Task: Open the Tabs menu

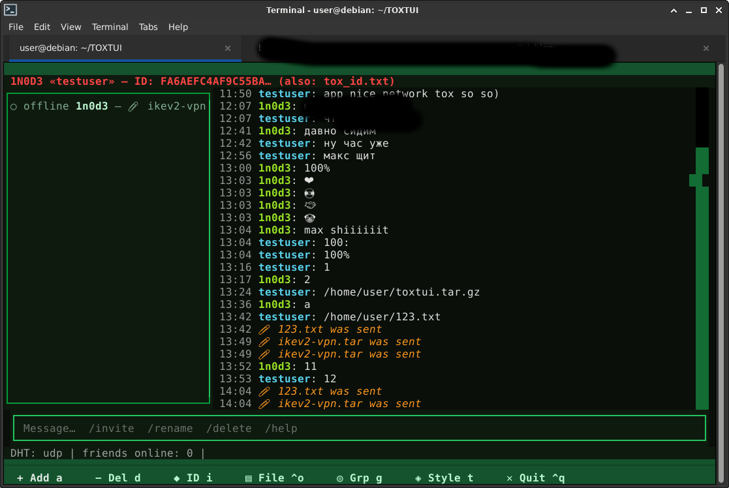Action: tap(148, 27)
